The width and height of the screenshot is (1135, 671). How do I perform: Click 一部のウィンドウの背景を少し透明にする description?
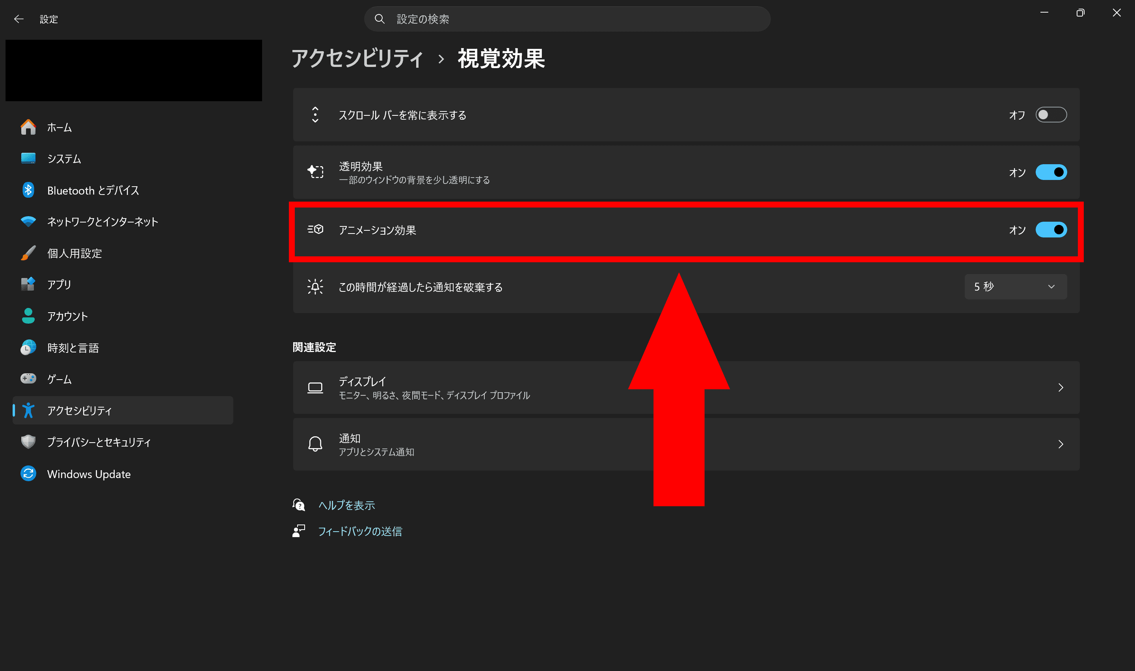[414, 180]
